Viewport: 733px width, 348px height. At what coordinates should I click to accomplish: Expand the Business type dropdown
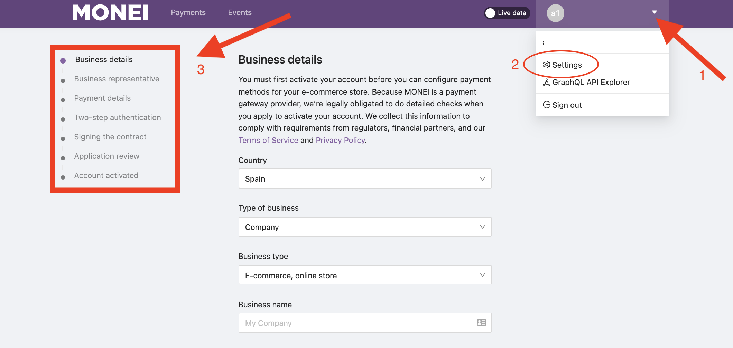click(365, 275)
